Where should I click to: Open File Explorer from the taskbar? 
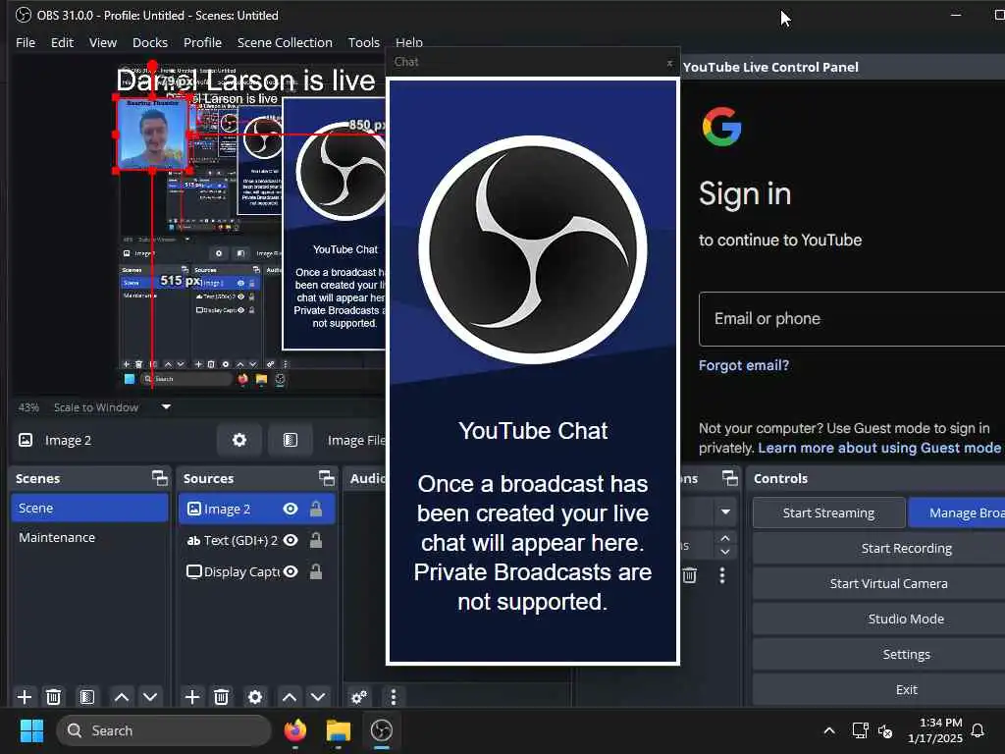[x=338, y=730]
